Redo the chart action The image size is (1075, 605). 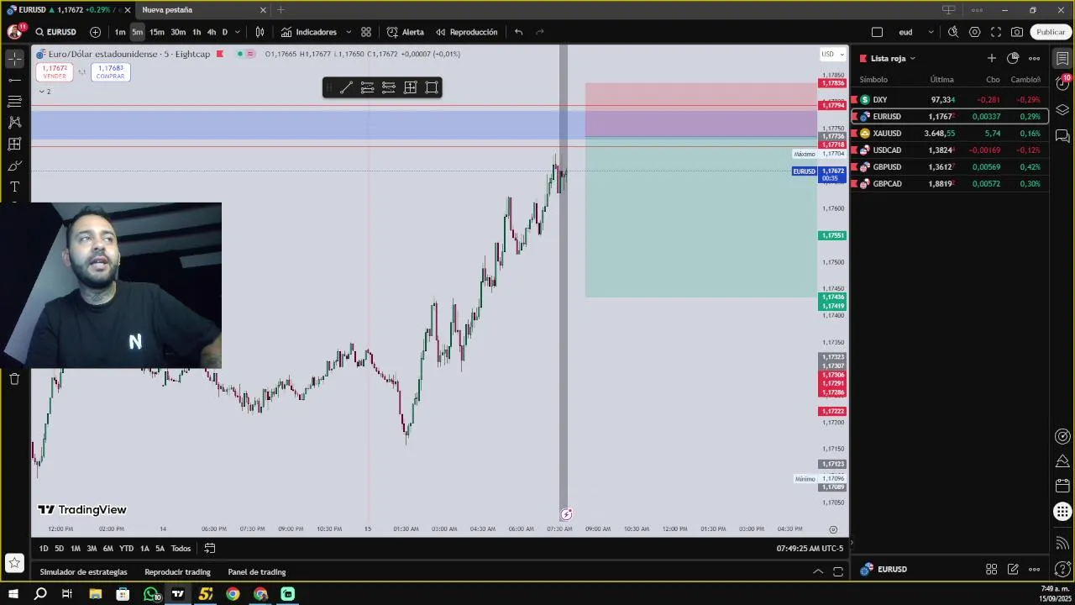click(x=540, y=32)
